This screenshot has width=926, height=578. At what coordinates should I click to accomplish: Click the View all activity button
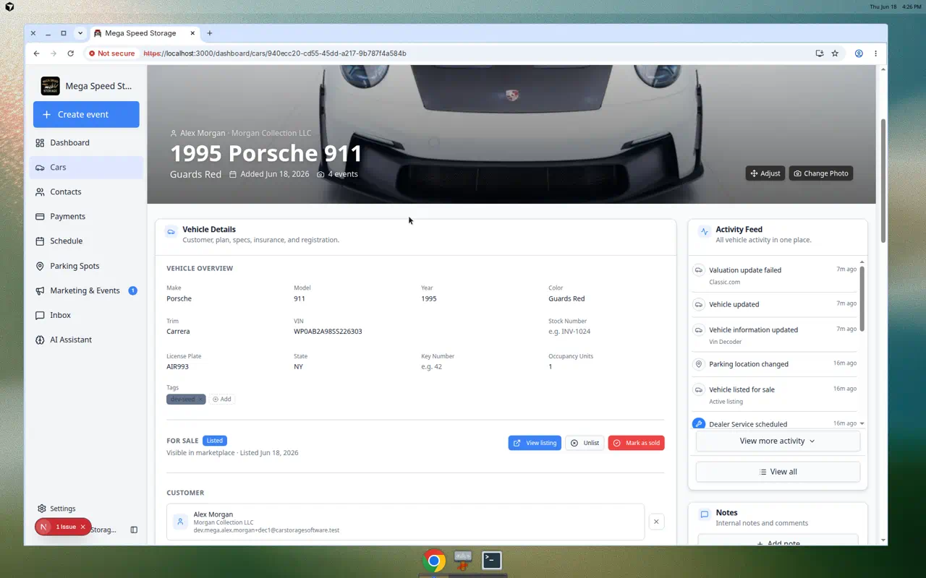(778, 472)
